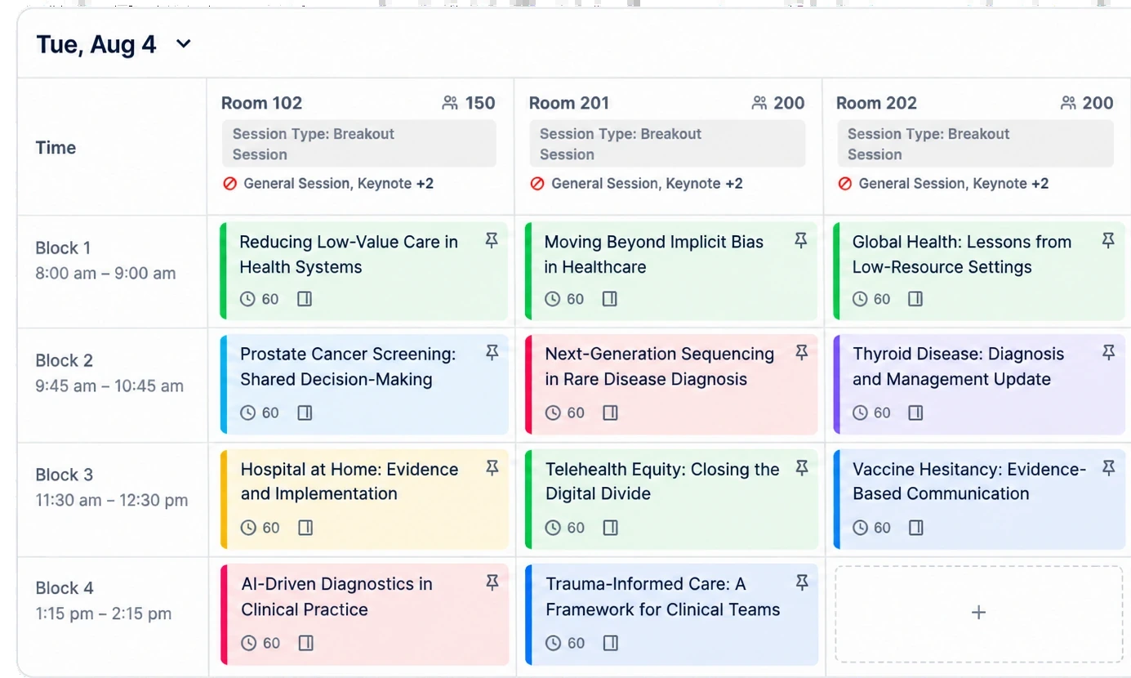Pin the Next-Generation Sequencing session

tap(801, 352)
